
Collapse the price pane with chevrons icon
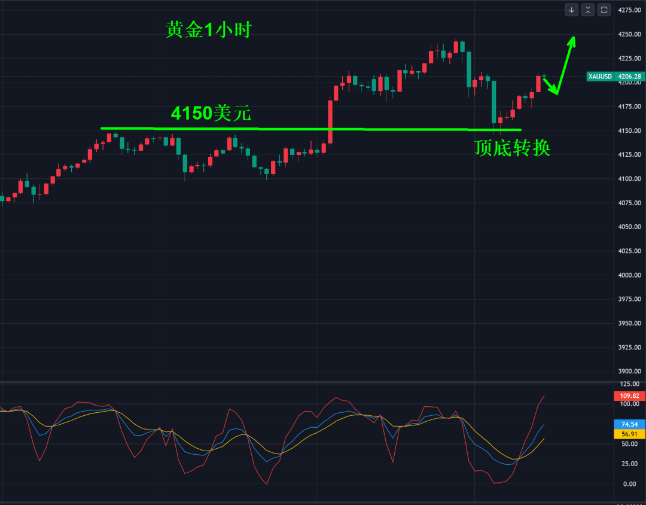[x=588, y=10]
